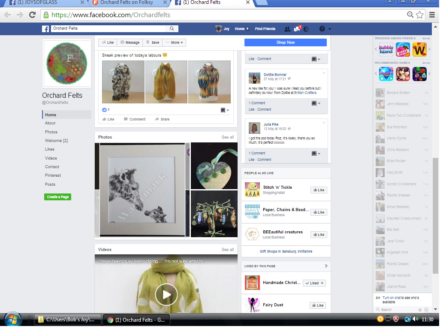The width and height of the screenshot is (443, 329).
Task: Click browser forward arrow
Action: [20, 15]
